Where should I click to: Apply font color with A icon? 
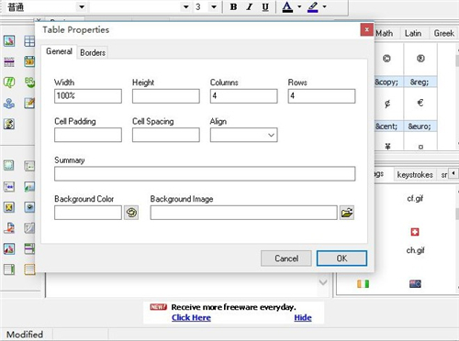(287, 6)
